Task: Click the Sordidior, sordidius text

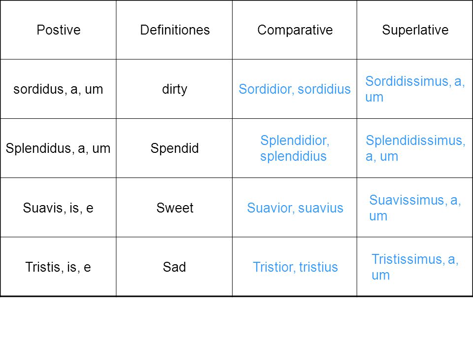Action: point(295,89)
